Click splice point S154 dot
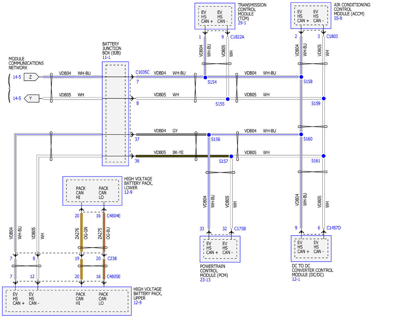This screenshot has width=411, height=317. point(205,78)
